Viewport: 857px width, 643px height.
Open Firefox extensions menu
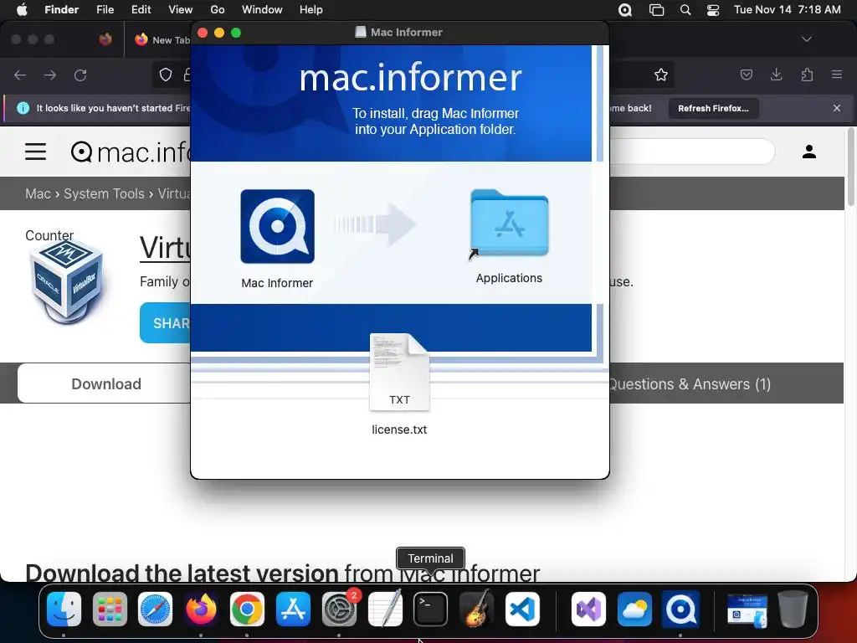[807, 75]
